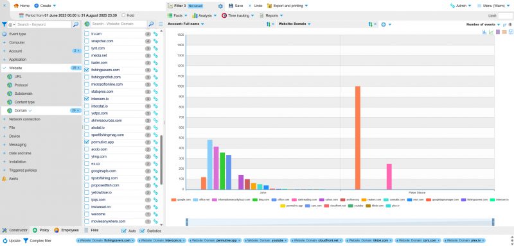Uncheck the fishingsavers.com checkbox
The image size is (514, 246).
87,70
